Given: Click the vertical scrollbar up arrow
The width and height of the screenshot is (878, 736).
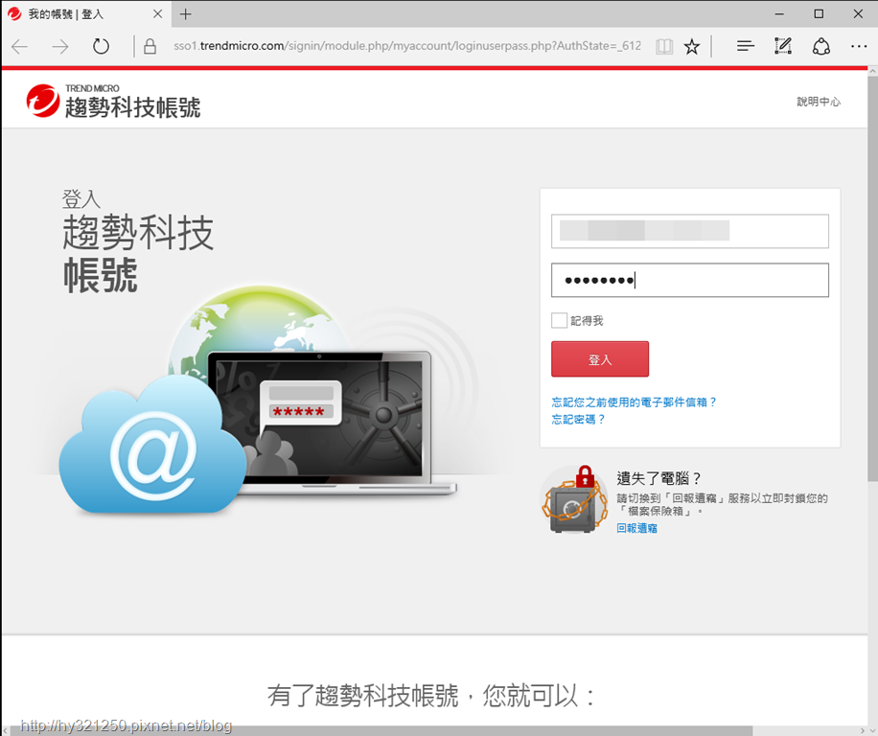Looking at the screenshot, I should tap(872, 72).
